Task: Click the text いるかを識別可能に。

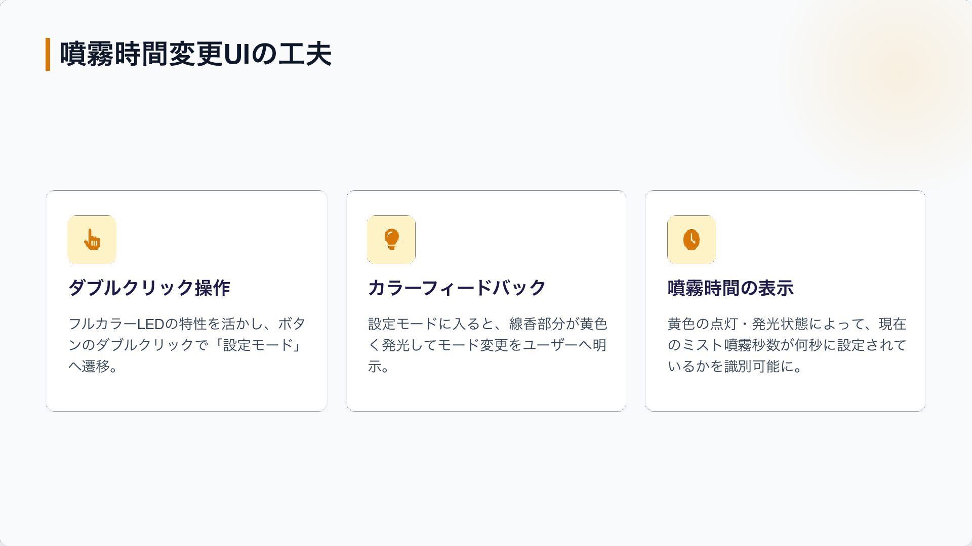Action: [x=735, y=366]
